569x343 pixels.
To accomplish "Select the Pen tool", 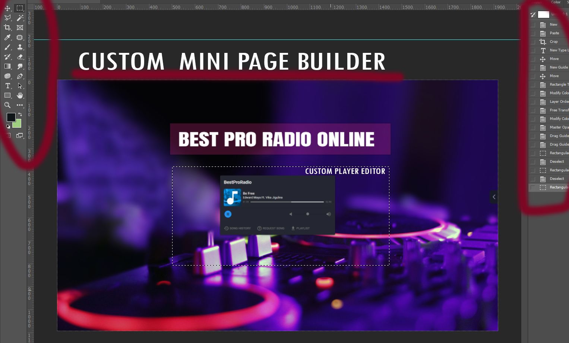I will [x=20, y=76].
